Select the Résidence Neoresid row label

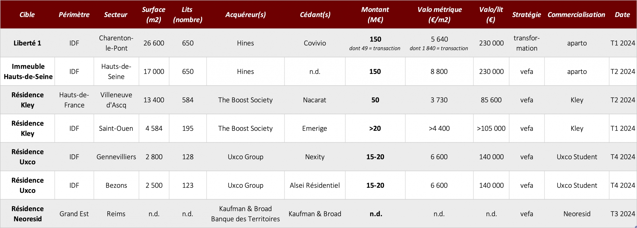pos(28,214)
